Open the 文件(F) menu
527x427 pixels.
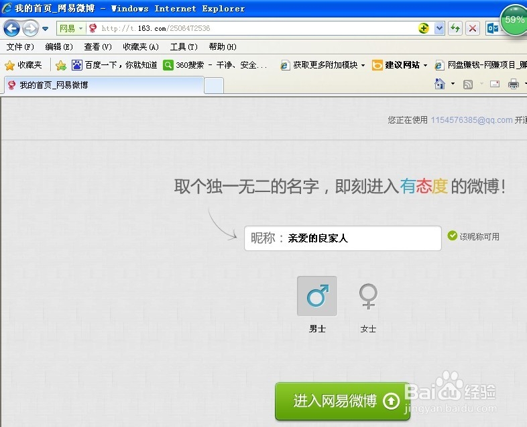click(x=20, y=47)
